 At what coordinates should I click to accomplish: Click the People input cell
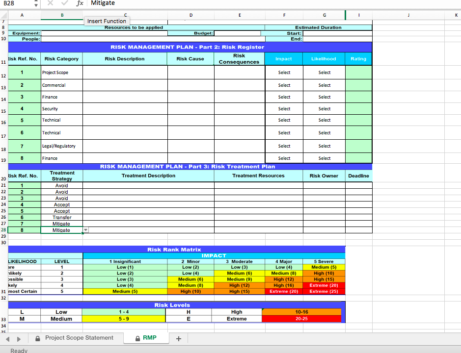click(153, 39)
